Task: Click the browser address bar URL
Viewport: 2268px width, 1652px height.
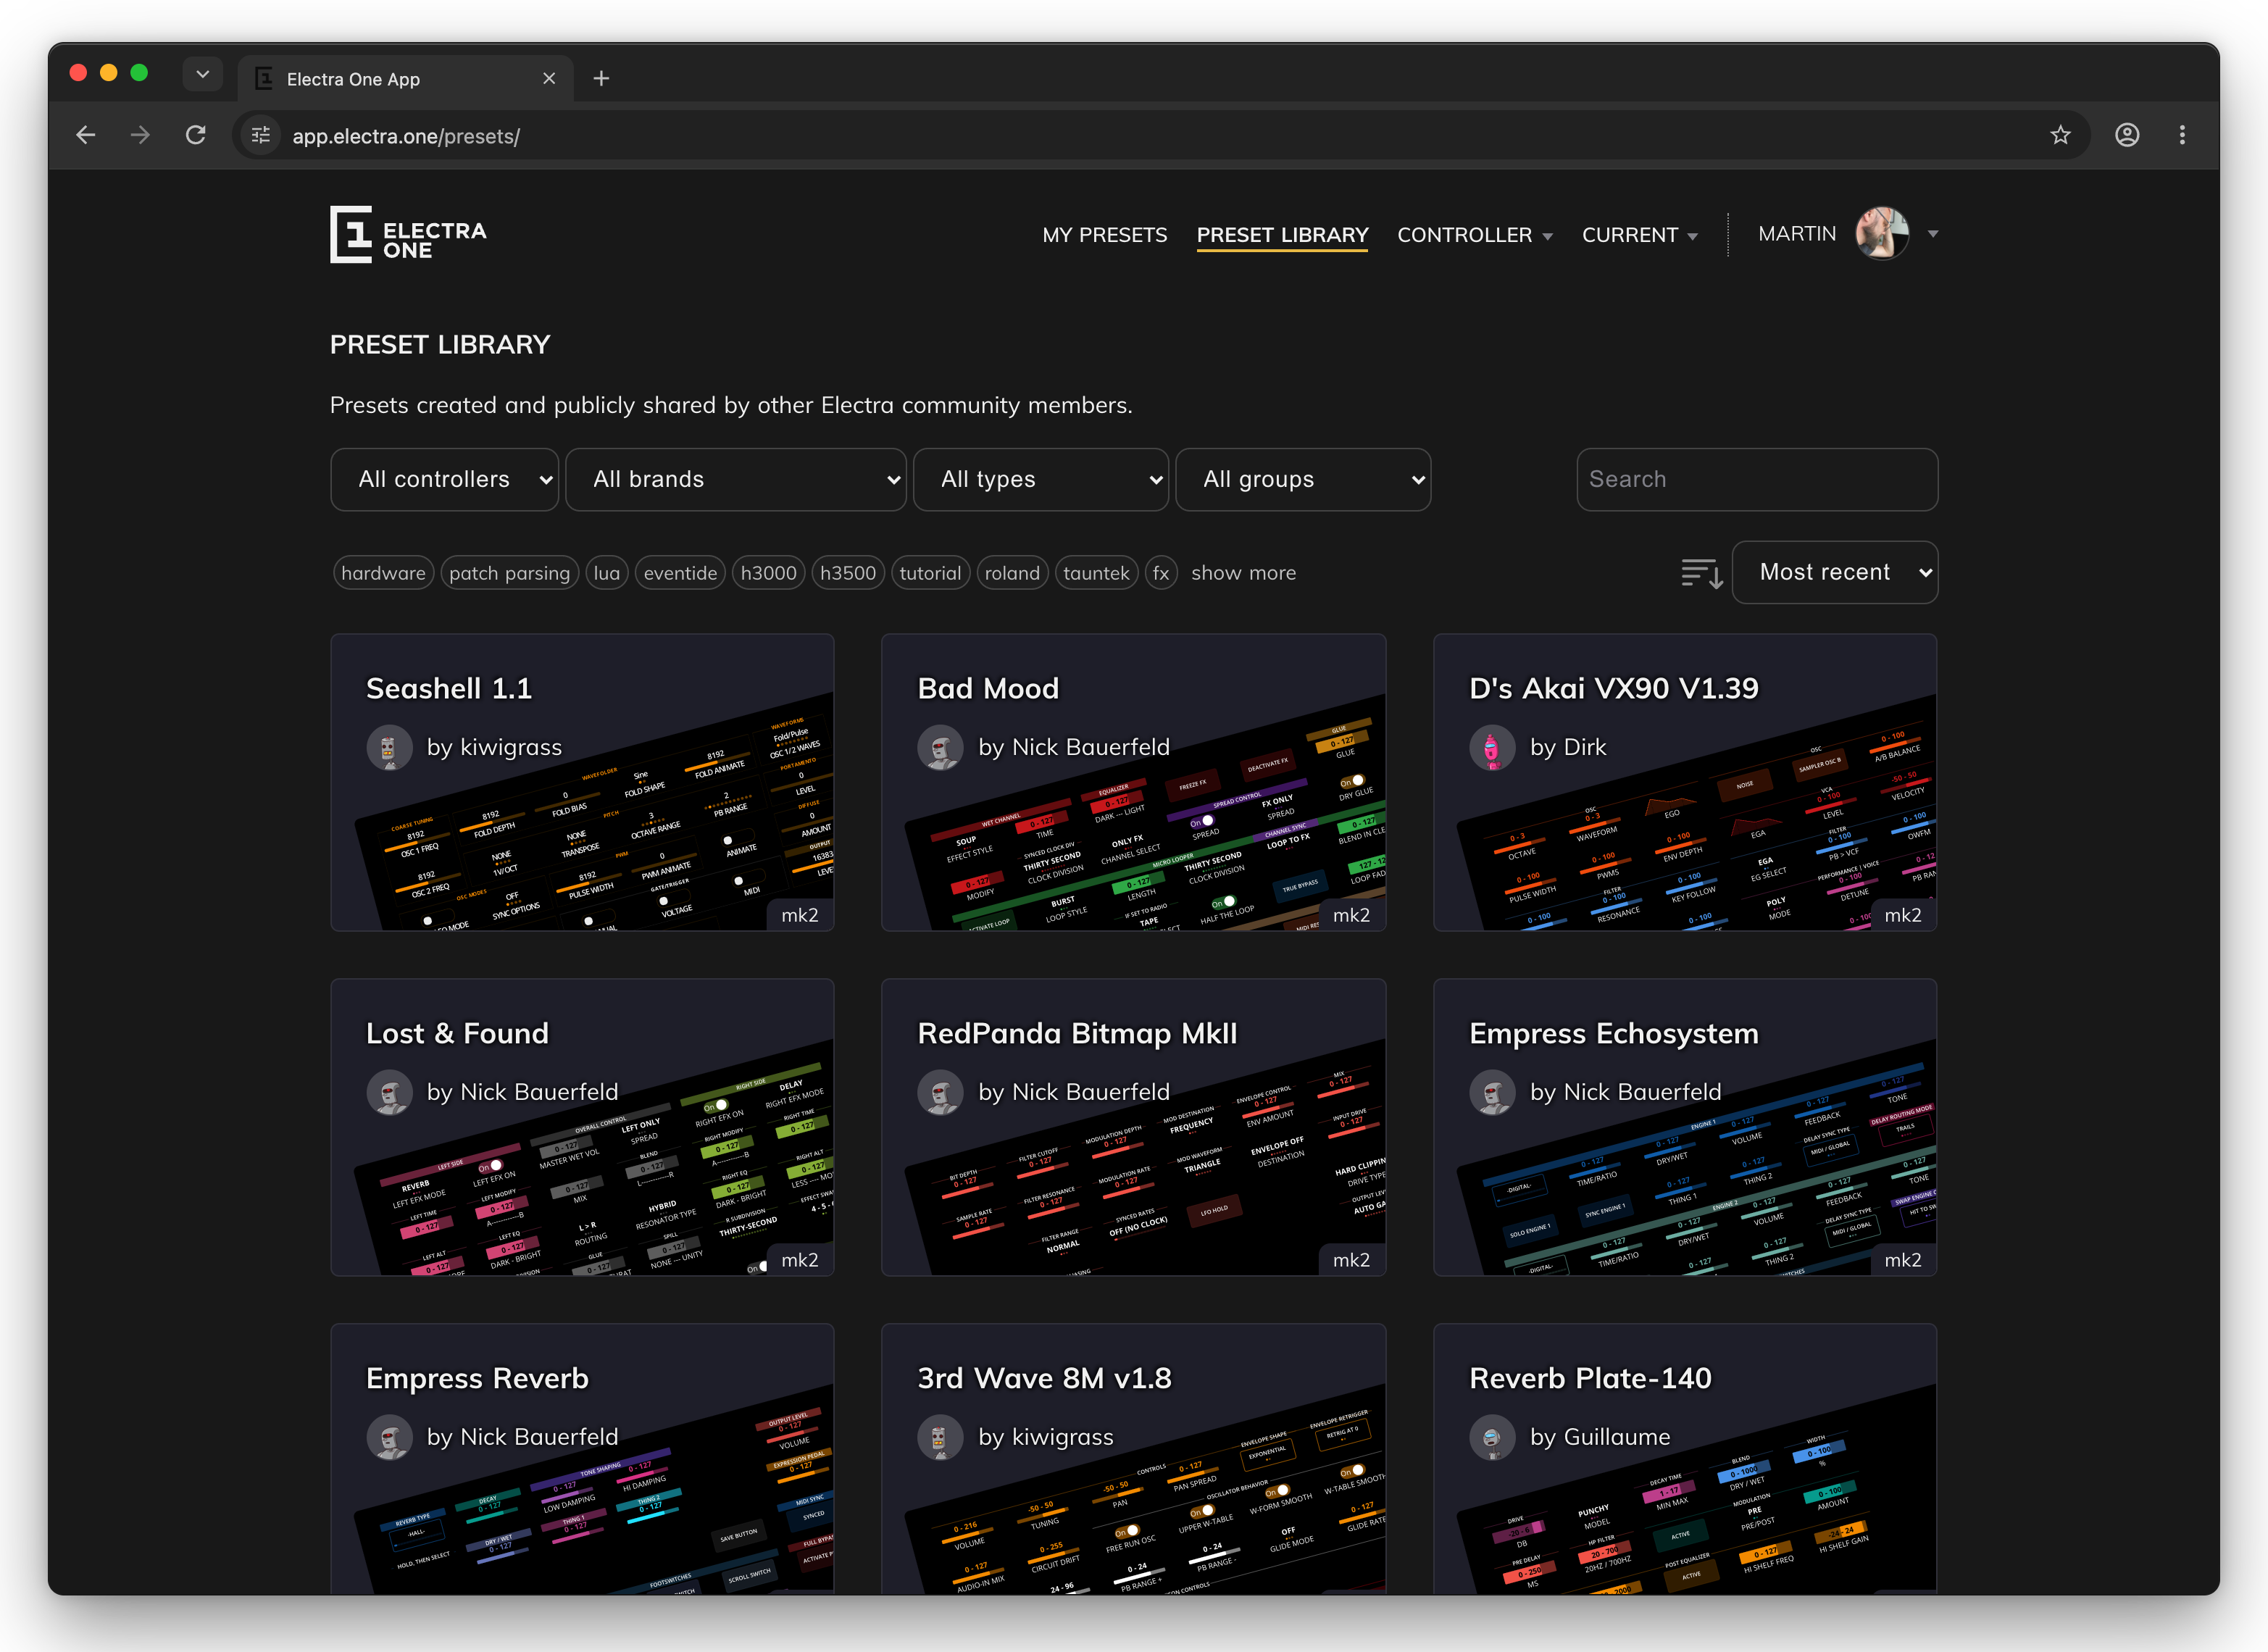Action: pos(405,136)
